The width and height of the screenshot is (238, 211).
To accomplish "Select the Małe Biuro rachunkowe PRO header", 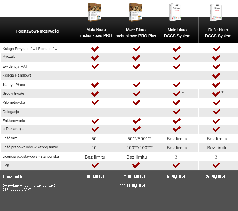I will pyautogui.click(x=96, y=33).
